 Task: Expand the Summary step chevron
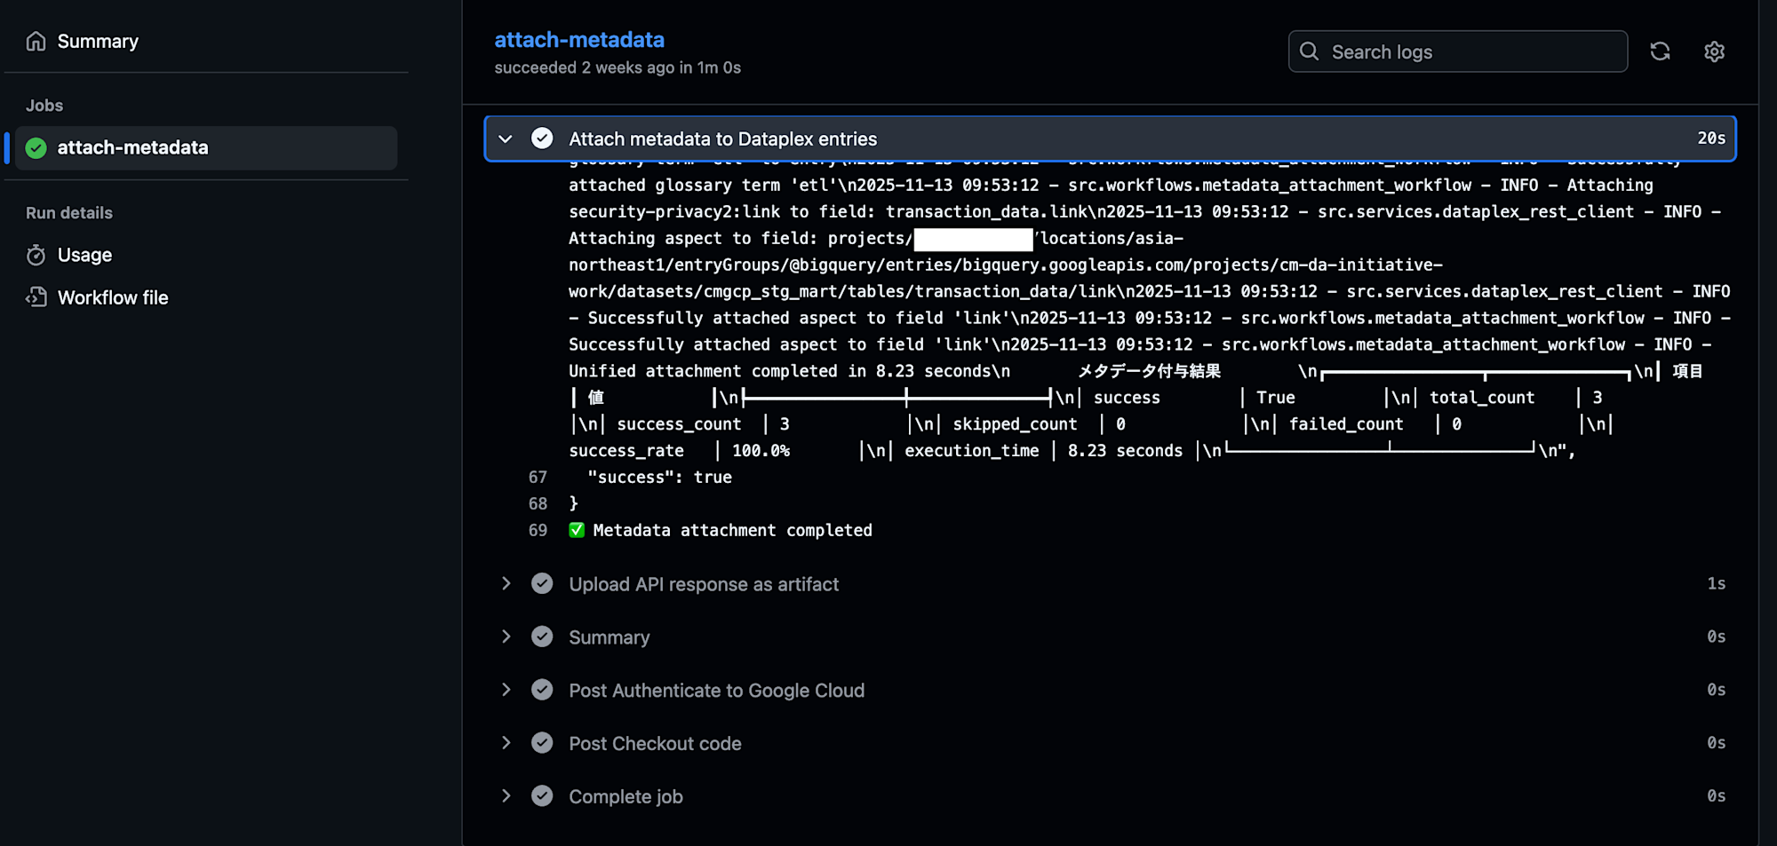pos(506,636)
